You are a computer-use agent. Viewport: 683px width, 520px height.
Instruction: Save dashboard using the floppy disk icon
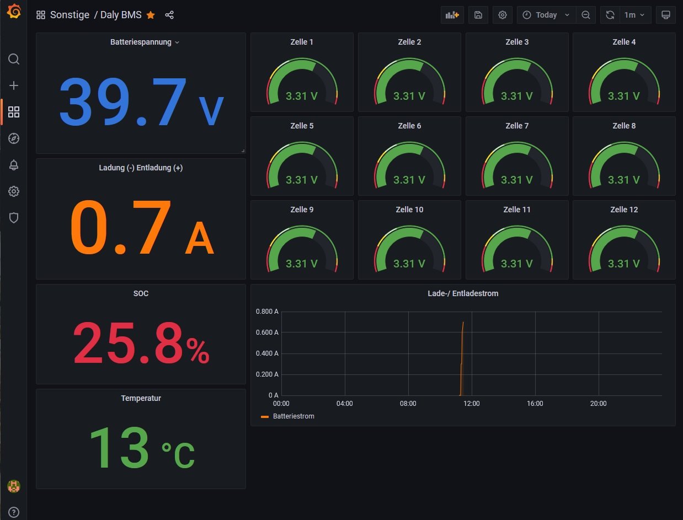(x=478, y=15)
